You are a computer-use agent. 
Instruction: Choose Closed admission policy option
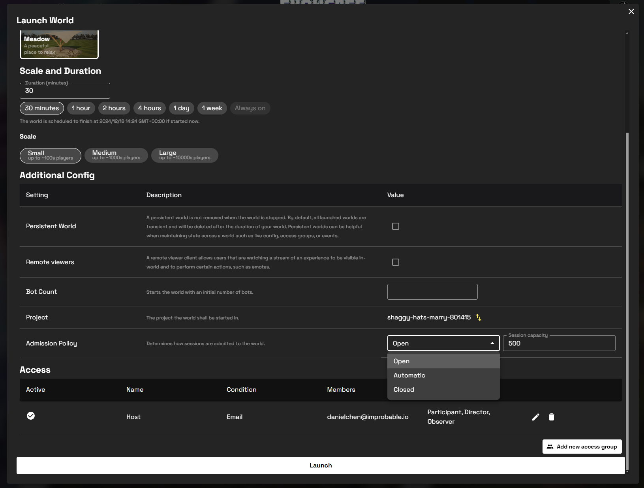tap(404, 390)
